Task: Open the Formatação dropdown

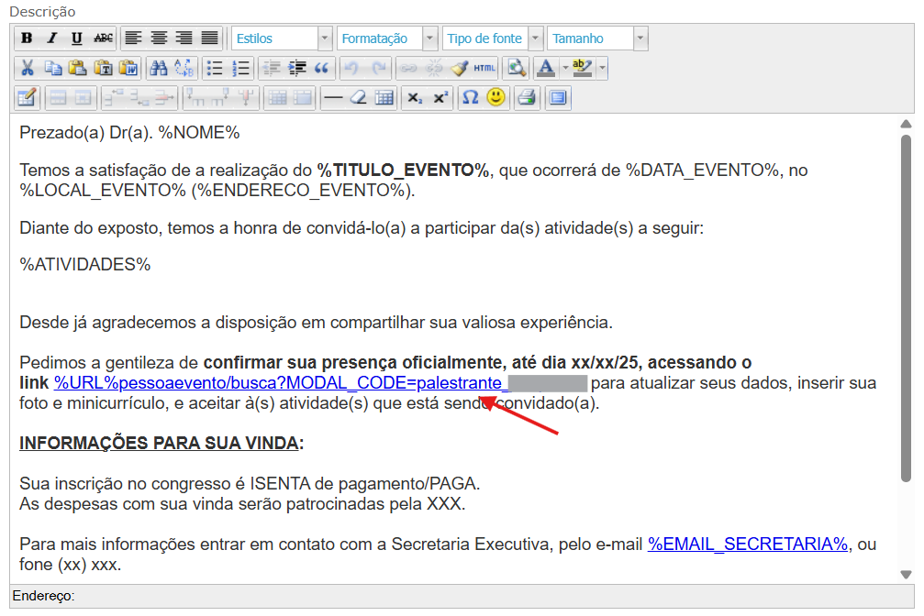Action: click(x=387, y=38)
